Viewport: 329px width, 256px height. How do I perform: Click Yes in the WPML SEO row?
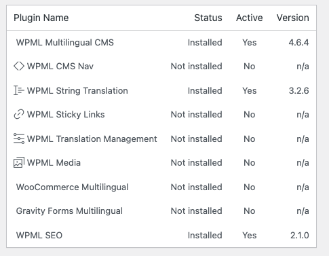250,235
